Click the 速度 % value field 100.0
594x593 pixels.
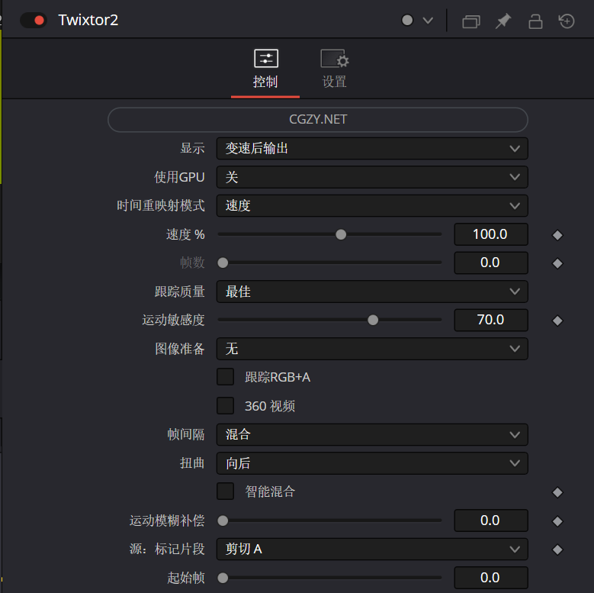[491, 234]
